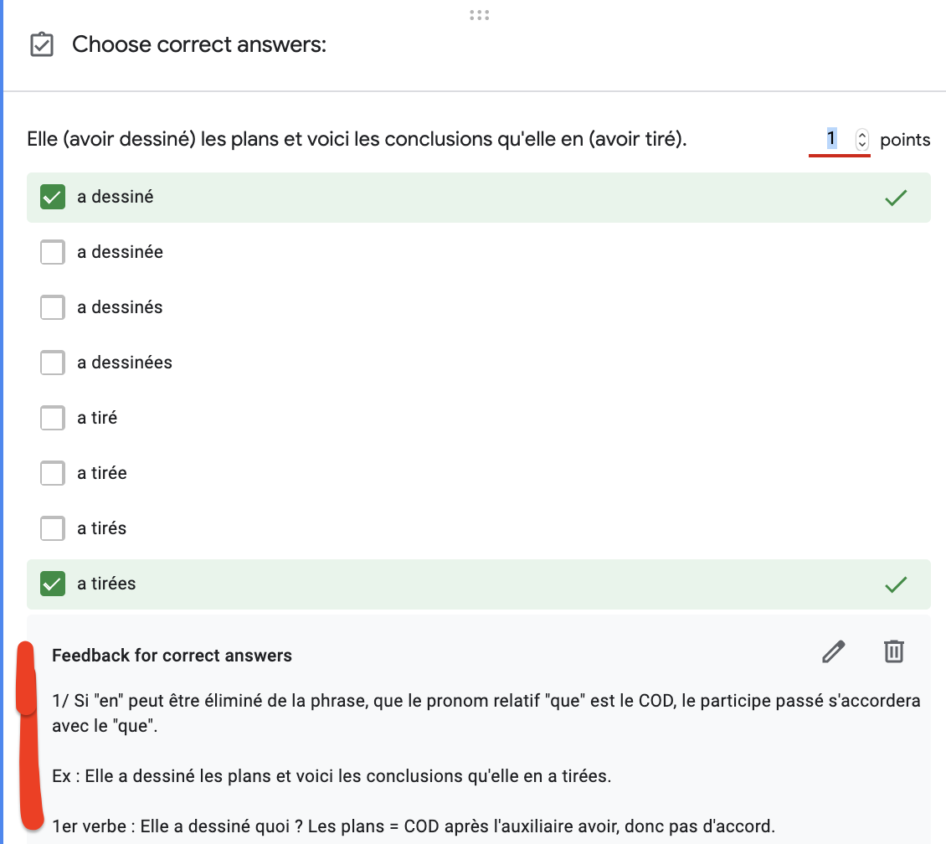This screenshot has height=844, width=946.
Task: Click the "Feedback for correct answers" title
Action: pos(172,656)
